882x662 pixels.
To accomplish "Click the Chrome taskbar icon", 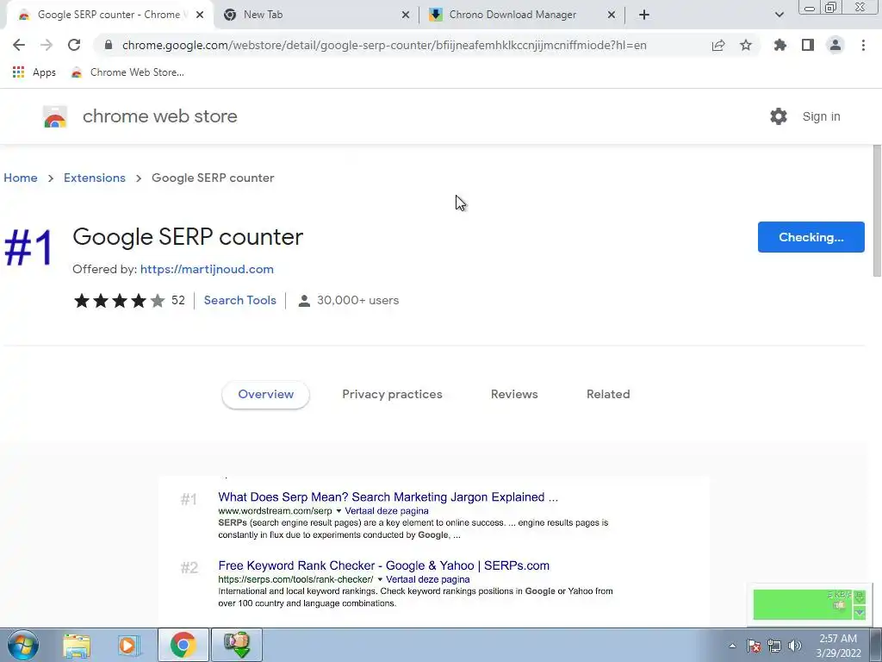I will 183,645.
